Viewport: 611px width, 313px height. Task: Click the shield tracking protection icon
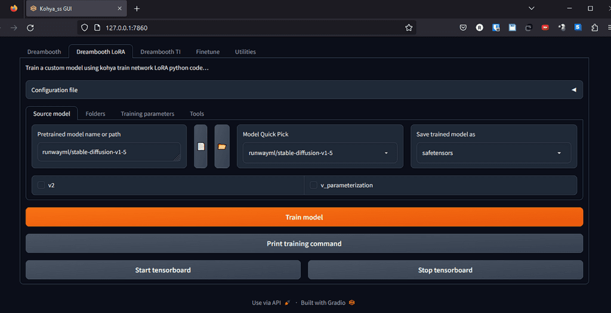coord(85,27)
